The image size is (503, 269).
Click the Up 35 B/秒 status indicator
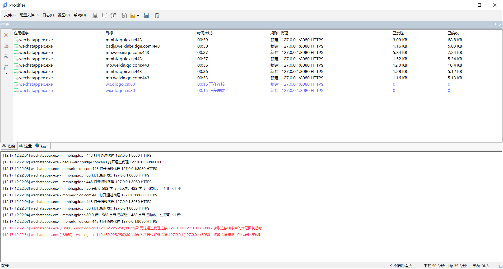pyautogui.click(x=457, y=266)
